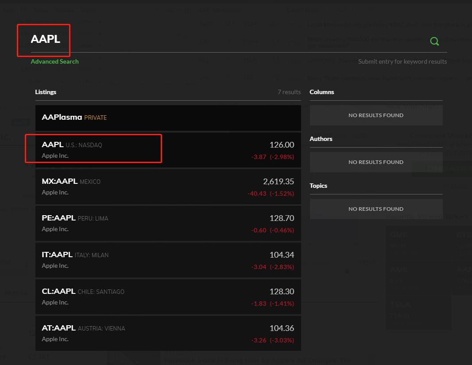
Task: Pick the CL:AAPL Chile: Santiago result
Action: (x=168, y=297)
